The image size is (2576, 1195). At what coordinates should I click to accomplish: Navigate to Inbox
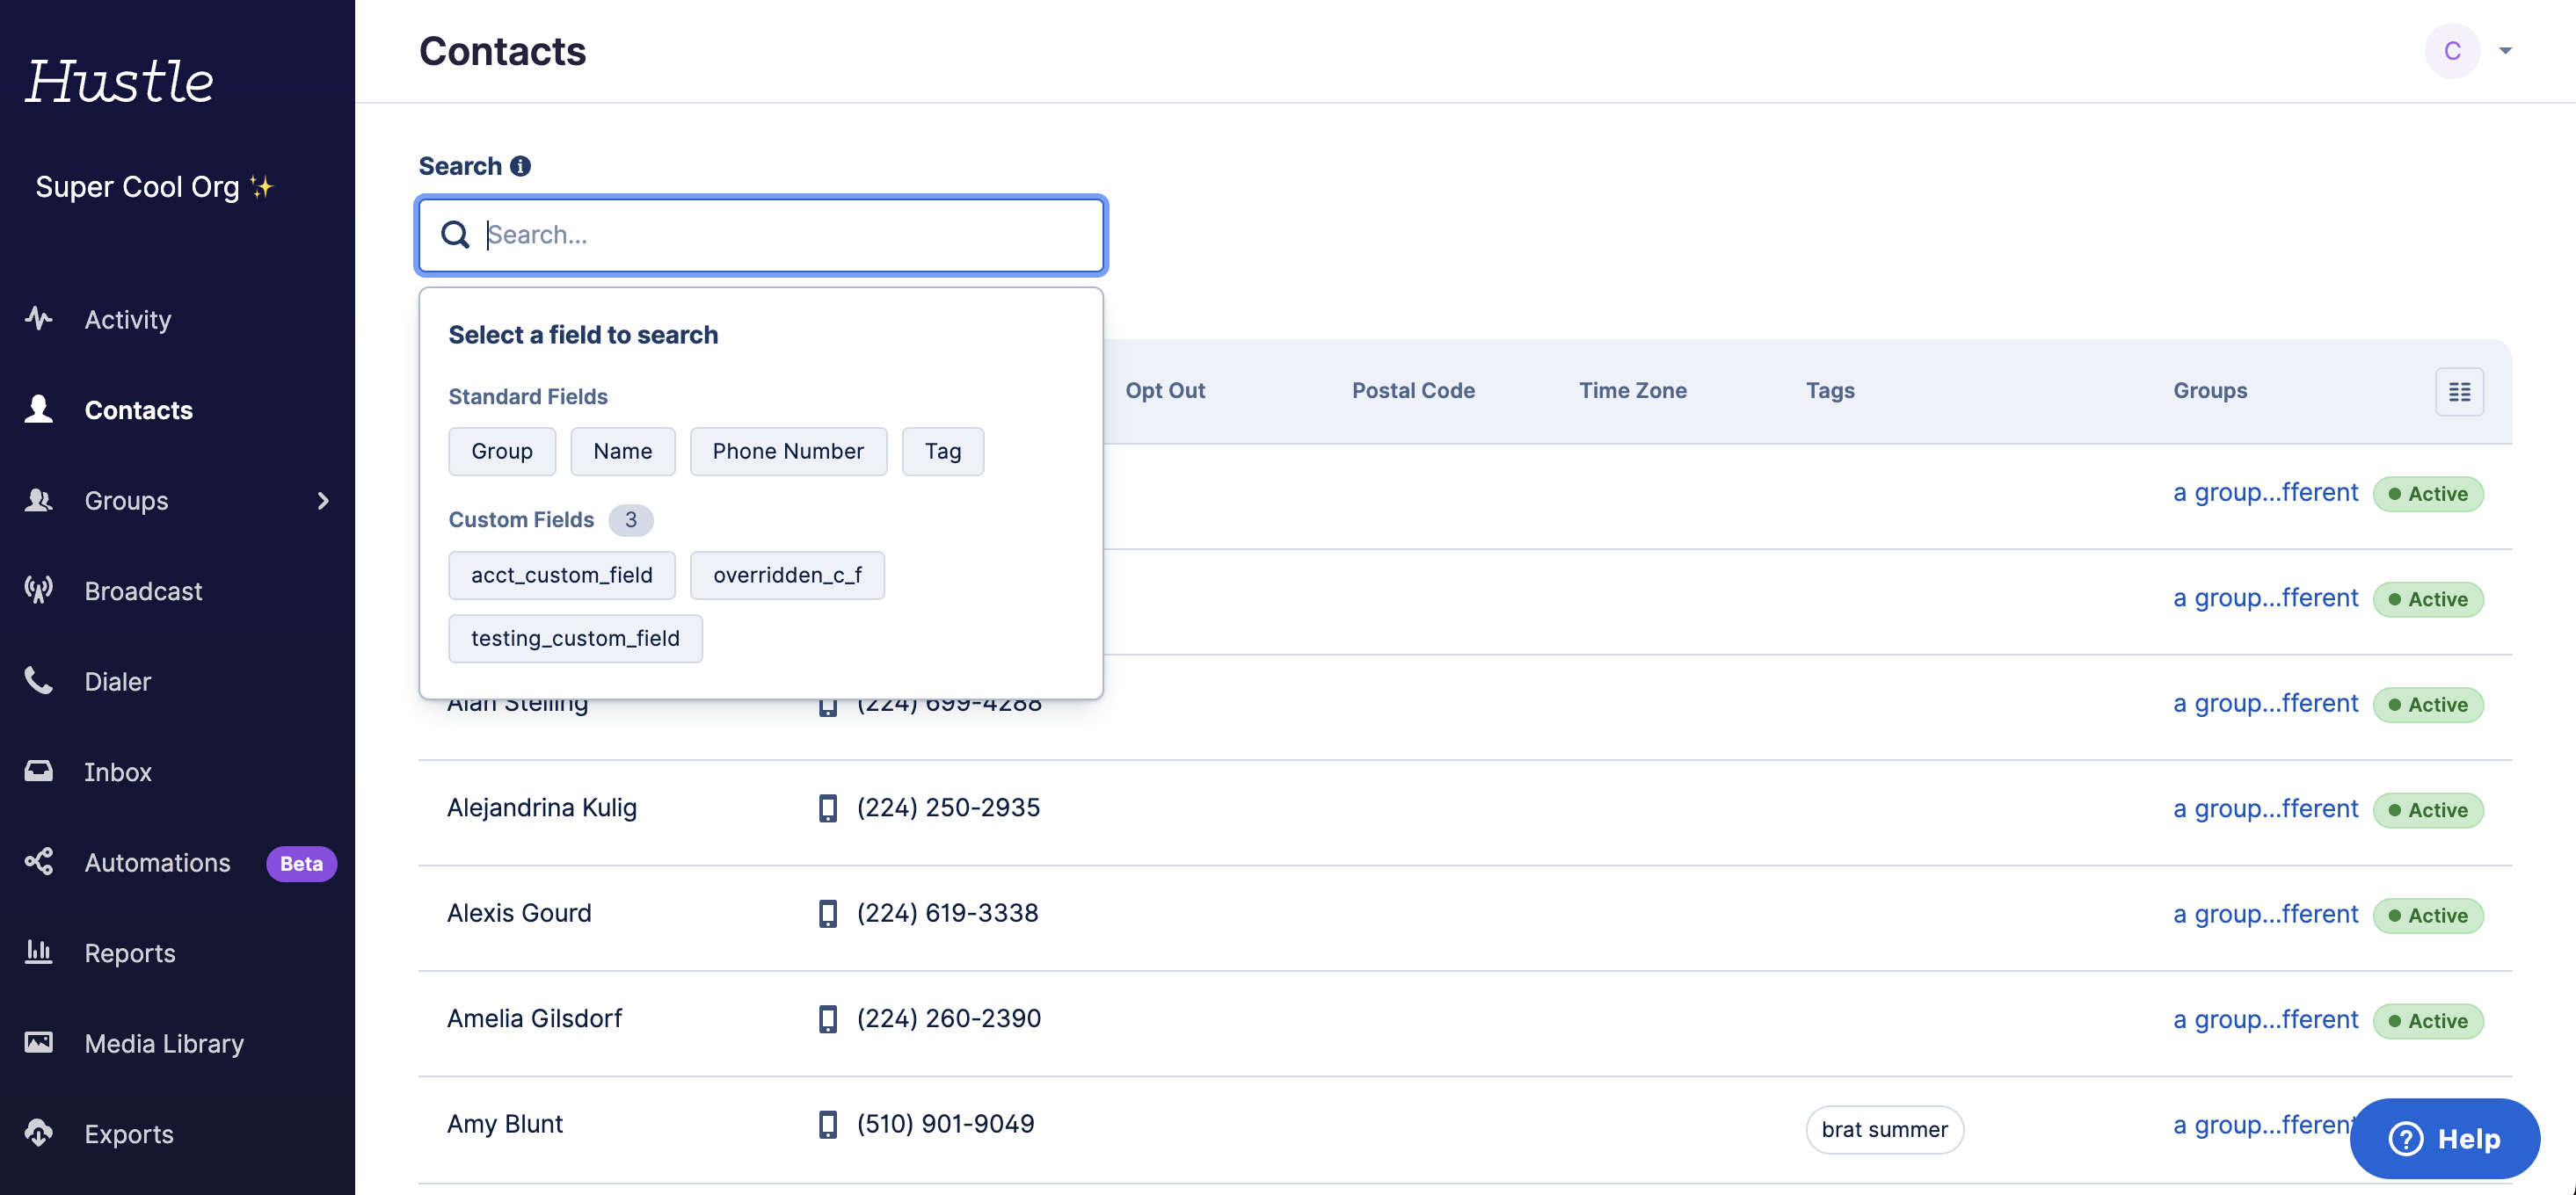coord(118,772)
